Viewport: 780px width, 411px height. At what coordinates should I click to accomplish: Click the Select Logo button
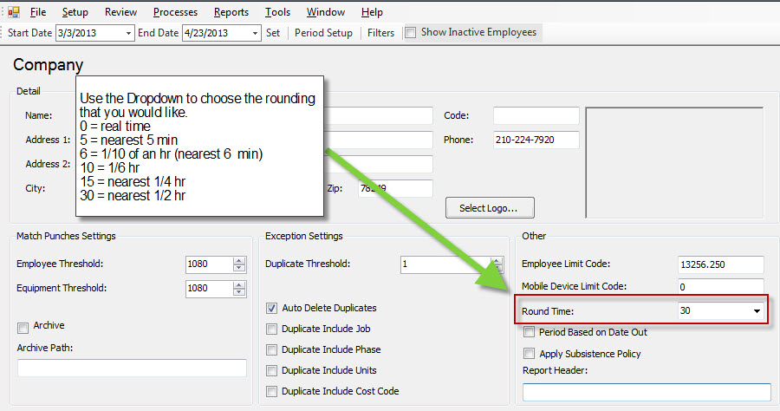[x=490, y=208]
